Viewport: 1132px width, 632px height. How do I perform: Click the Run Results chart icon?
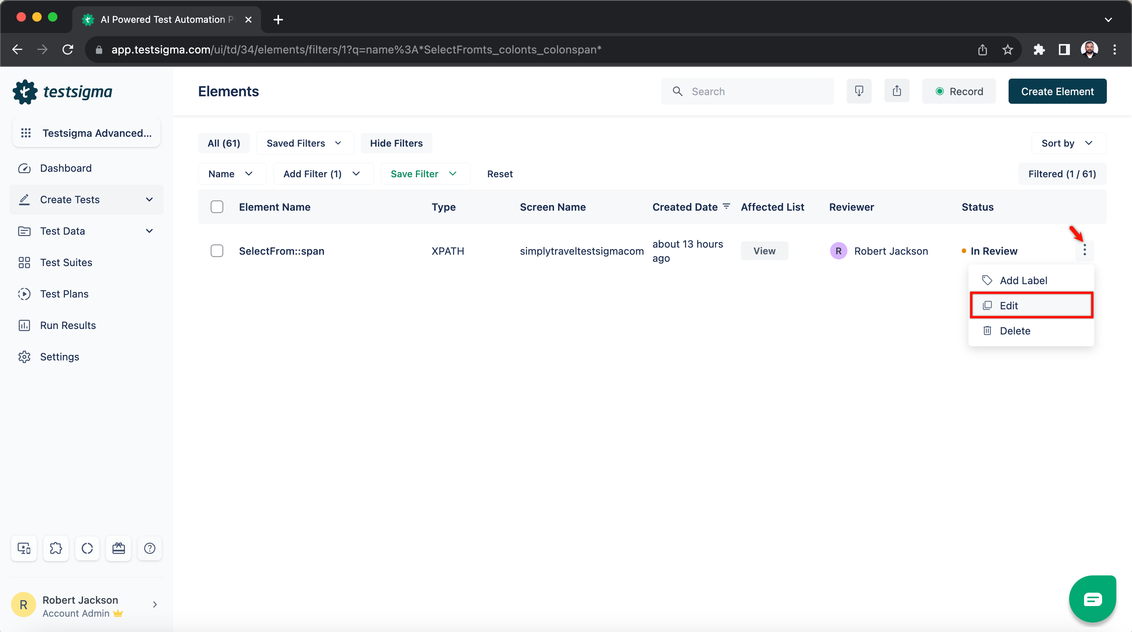[24, 325]
